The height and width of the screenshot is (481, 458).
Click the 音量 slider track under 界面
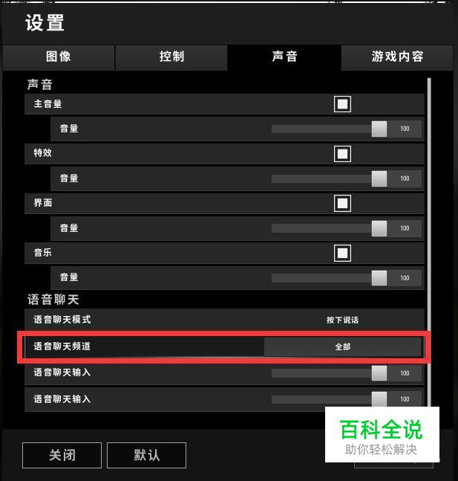(321, 228)
